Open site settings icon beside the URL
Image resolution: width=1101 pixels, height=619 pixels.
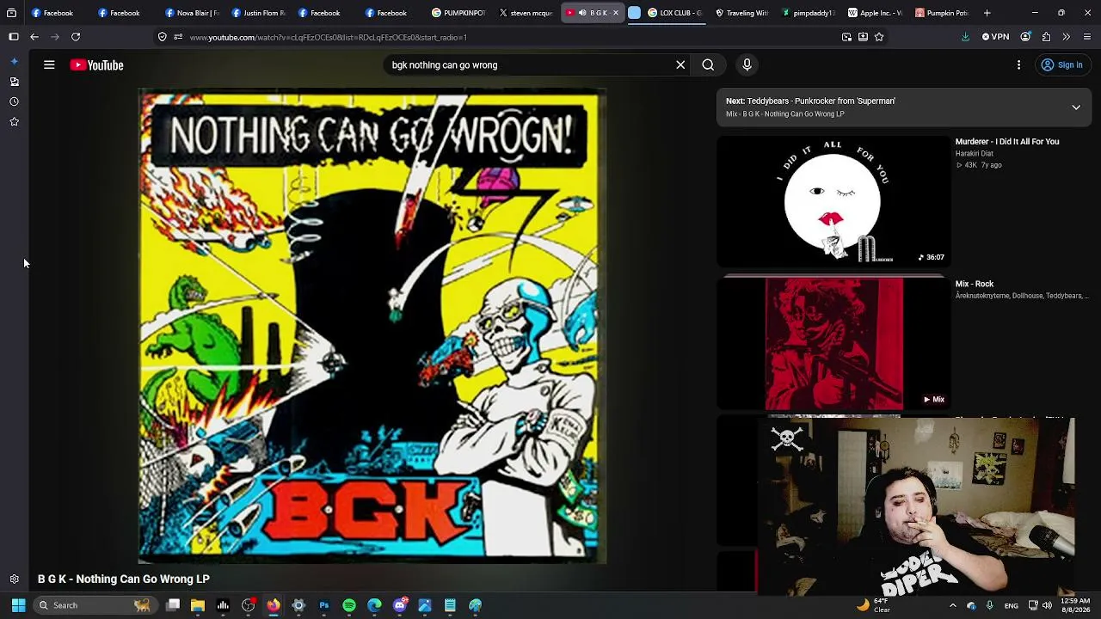click(178, 37)
